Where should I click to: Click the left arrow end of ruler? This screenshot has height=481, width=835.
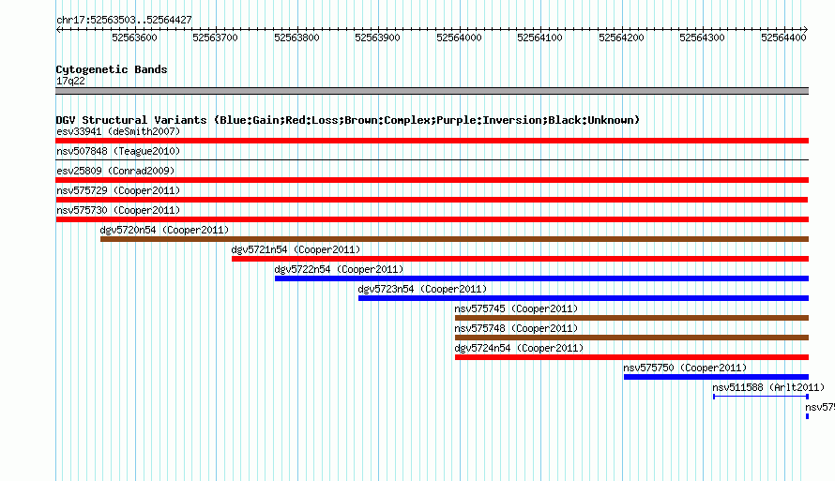click(58, 29)
